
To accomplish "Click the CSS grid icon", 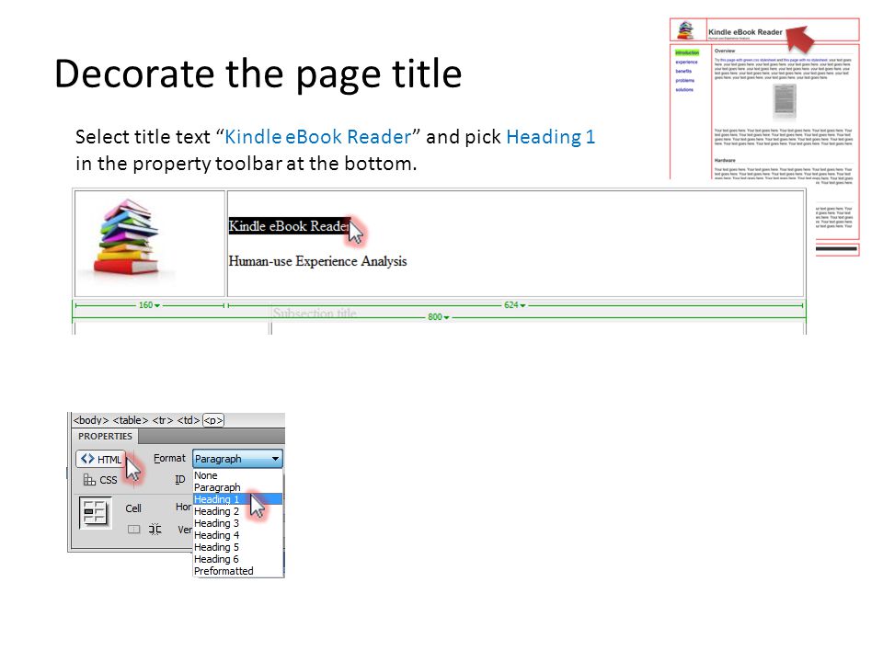I will [89, 480].
